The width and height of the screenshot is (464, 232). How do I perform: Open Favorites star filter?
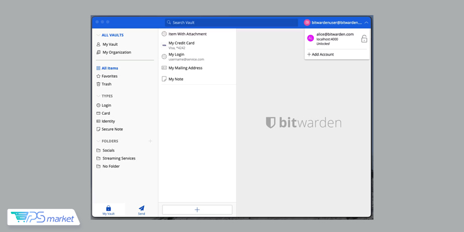click(109, 76)
